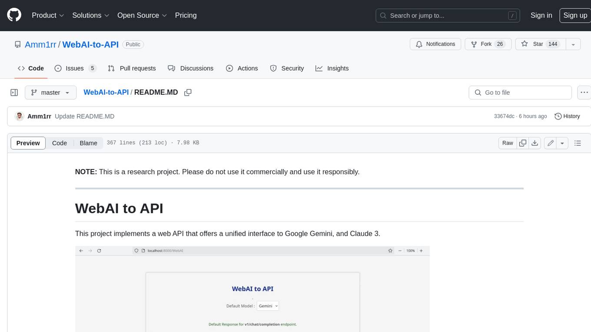This screenshot has width=591, height=332.
Task: Copy raw file contents
Action: coord(523,143)
